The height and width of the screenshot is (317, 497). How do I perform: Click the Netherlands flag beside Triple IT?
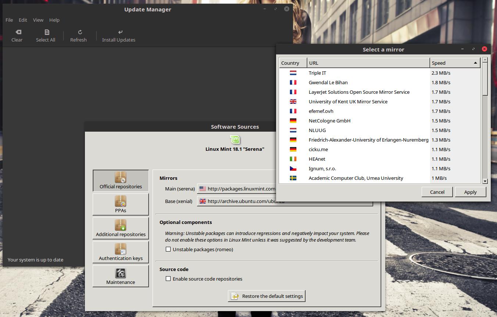293,73
